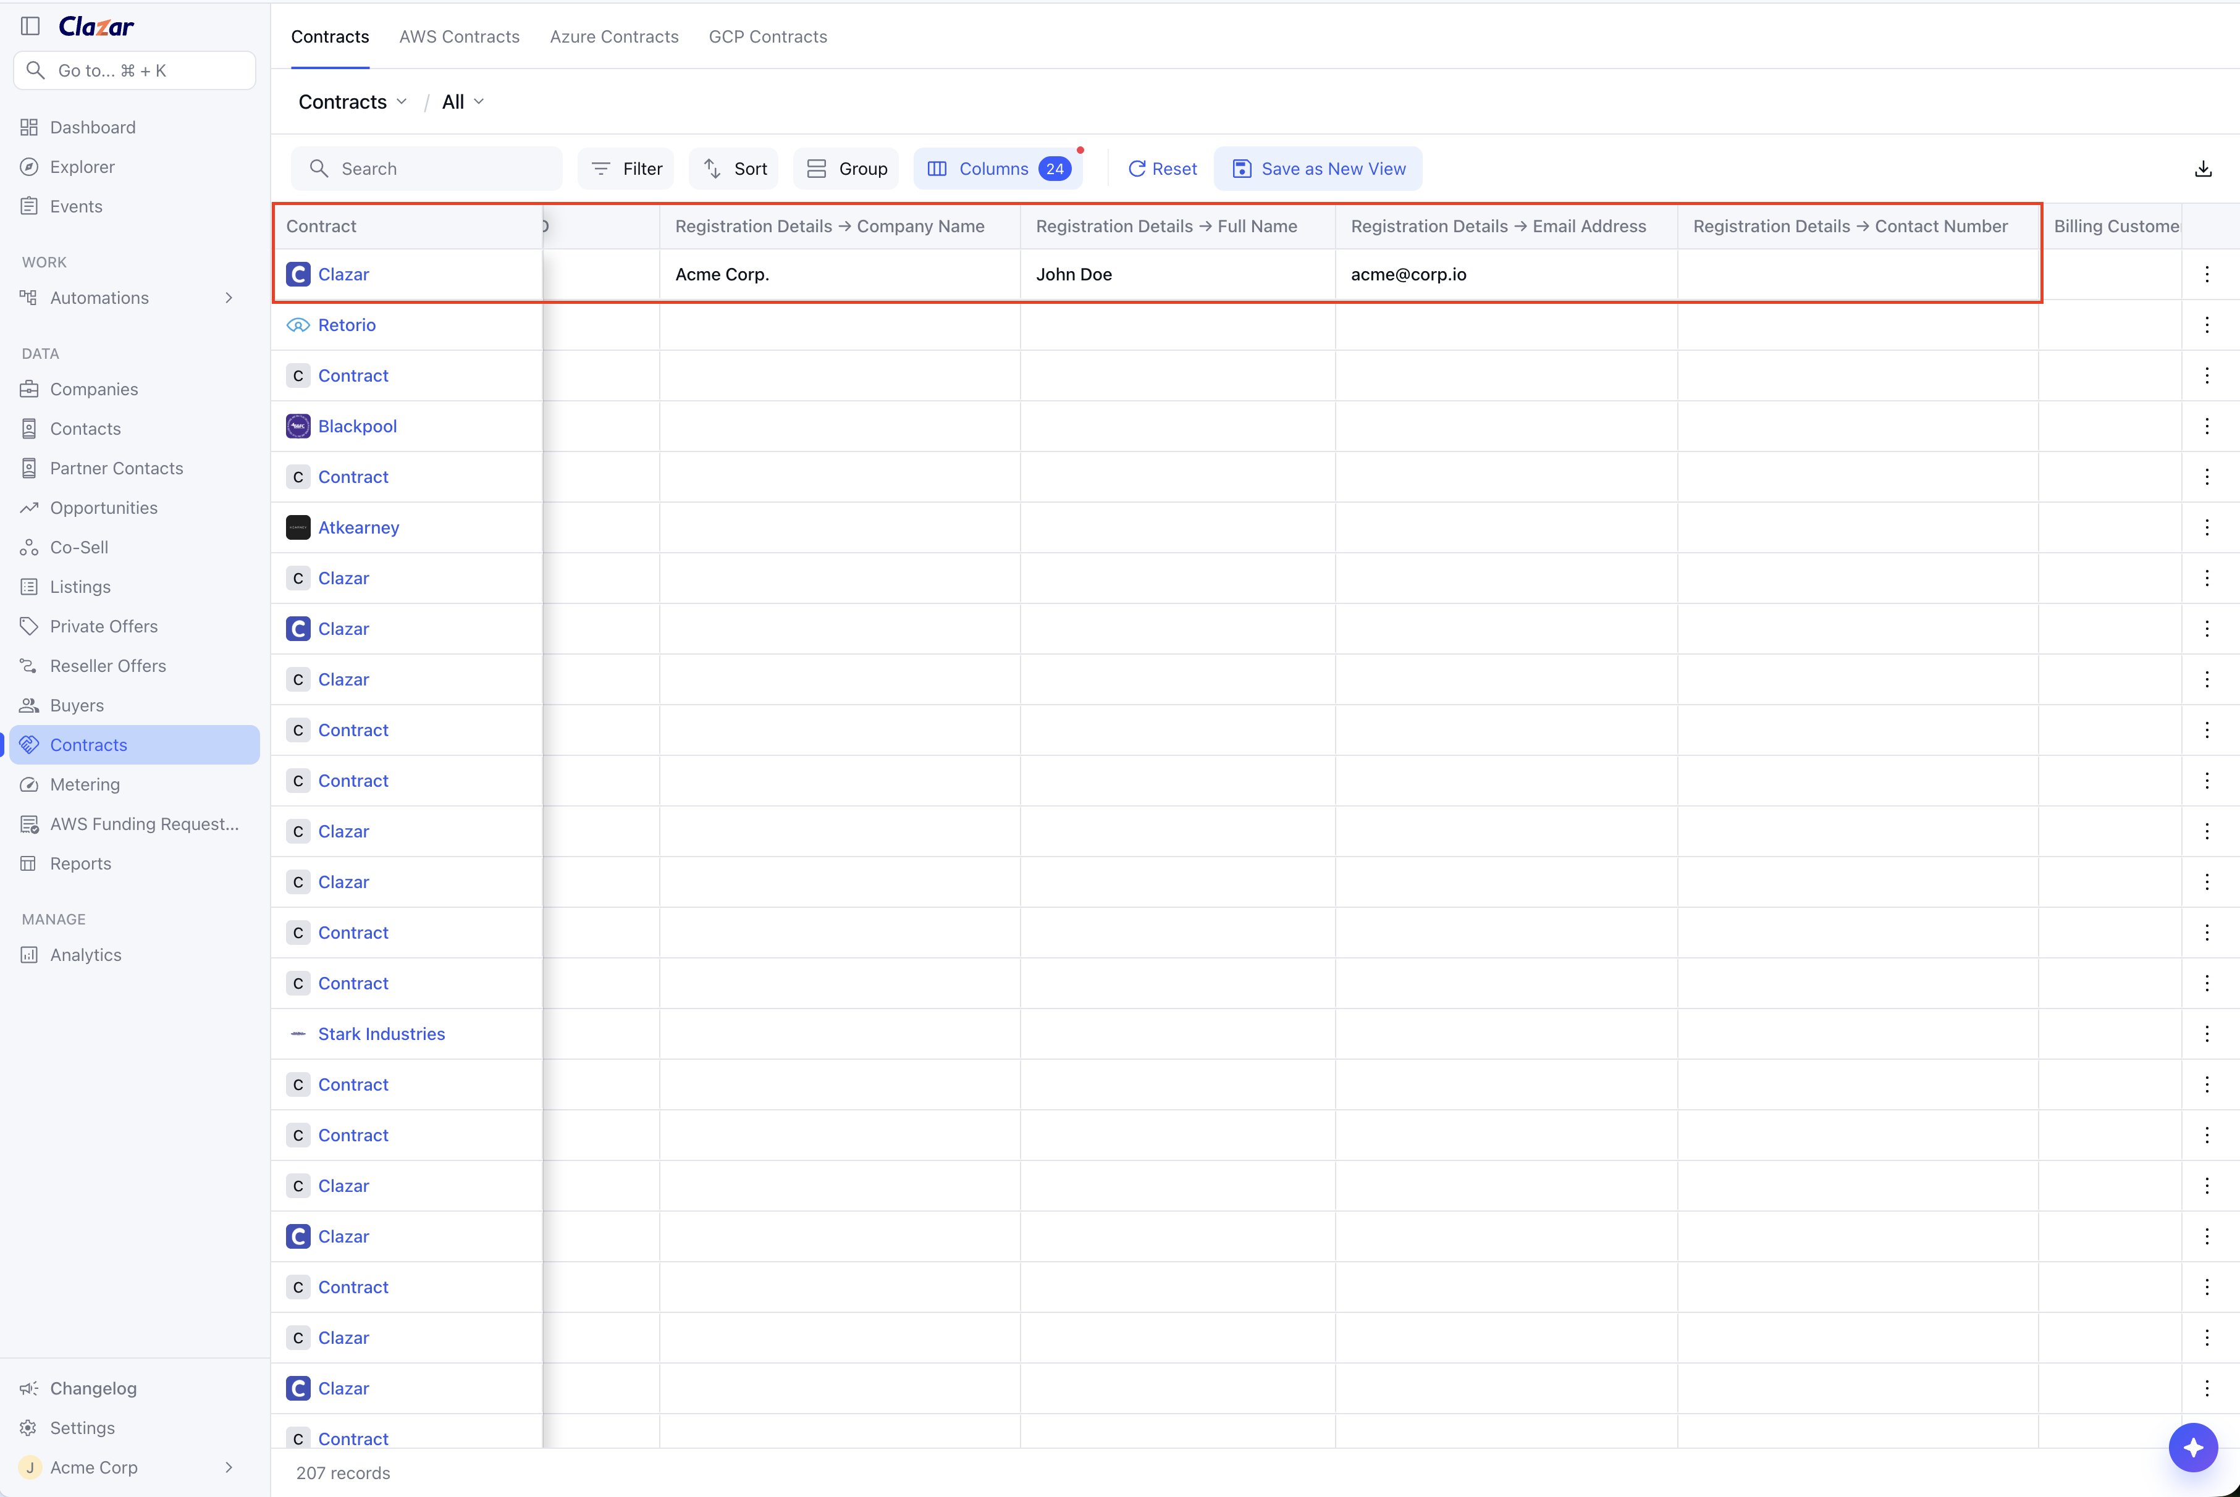Click the Reports table icon

tap(28, 864)
